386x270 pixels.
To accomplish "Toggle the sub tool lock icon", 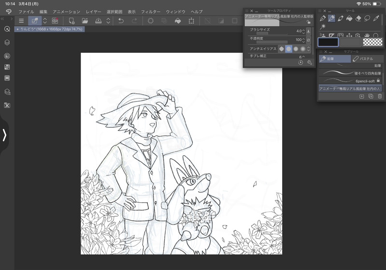I will click(x=308, y=22).
